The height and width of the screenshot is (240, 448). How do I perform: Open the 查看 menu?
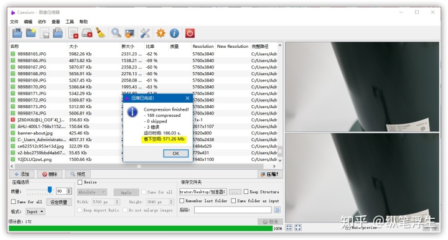pos(56,22)
